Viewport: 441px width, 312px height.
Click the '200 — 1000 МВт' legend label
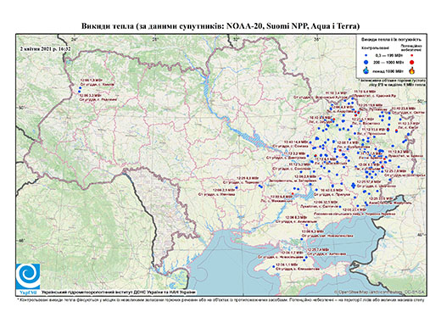(x=388, y=62)
